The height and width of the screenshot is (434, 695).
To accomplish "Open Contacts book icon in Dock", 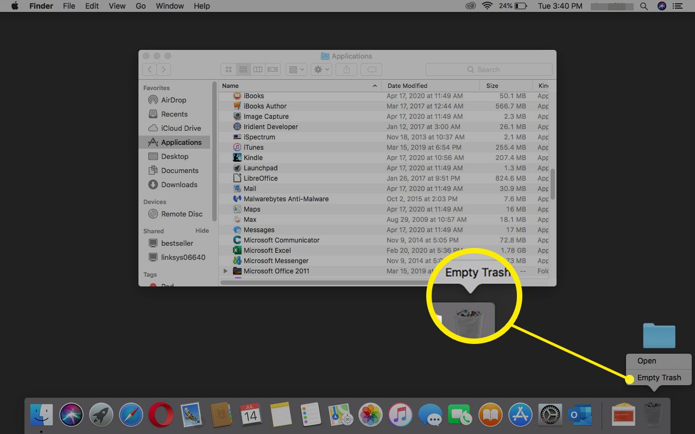I will 221,415.
